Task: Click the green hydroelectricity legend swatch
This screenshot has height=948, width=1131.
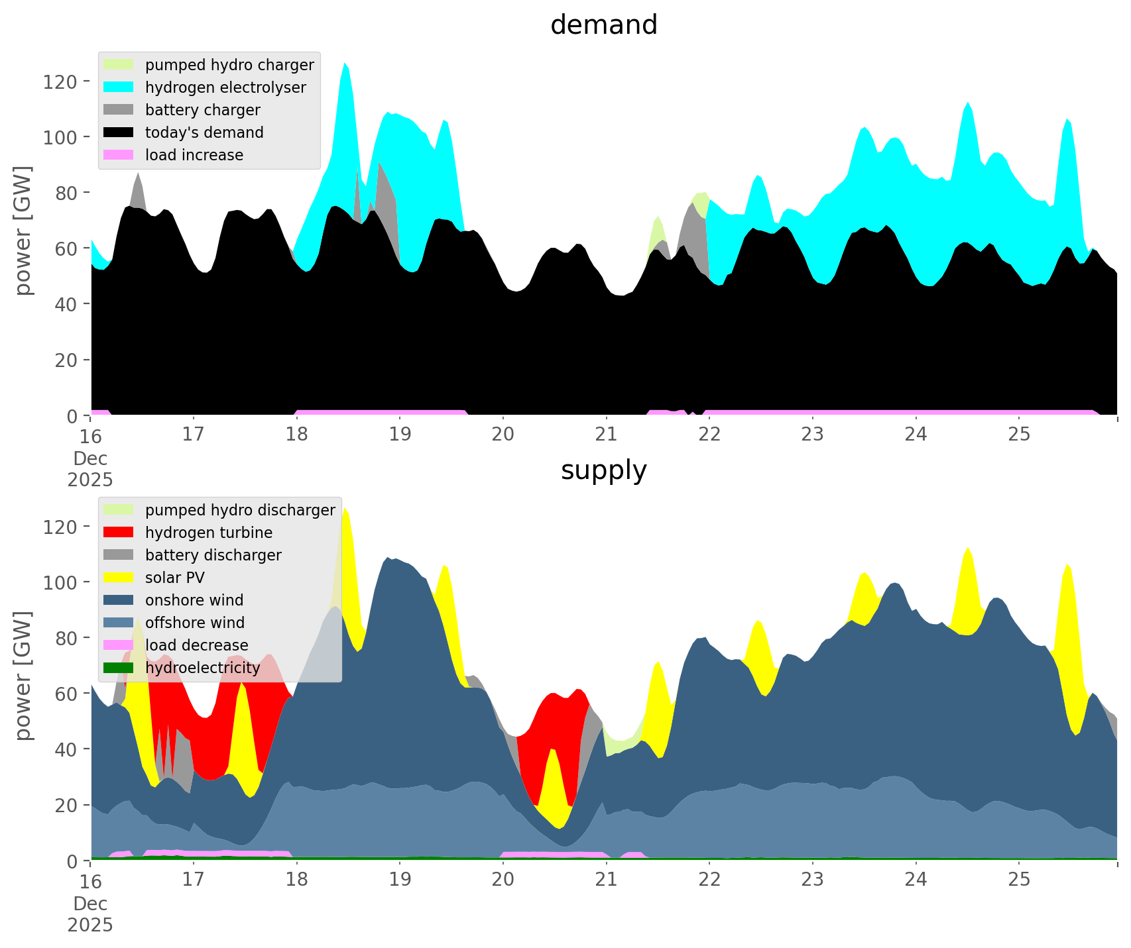Action: click(x=119, y=668)
